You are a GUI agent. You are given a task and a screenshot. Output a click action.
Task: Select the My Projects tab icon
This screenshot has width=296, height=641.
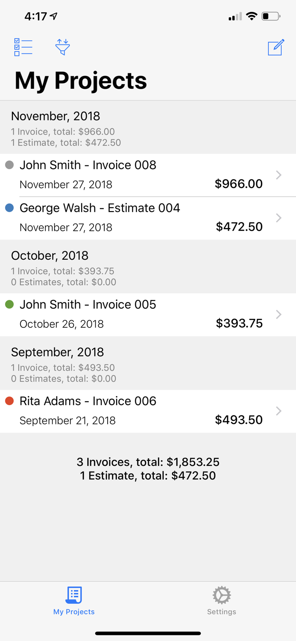click(x=73, y=595)
